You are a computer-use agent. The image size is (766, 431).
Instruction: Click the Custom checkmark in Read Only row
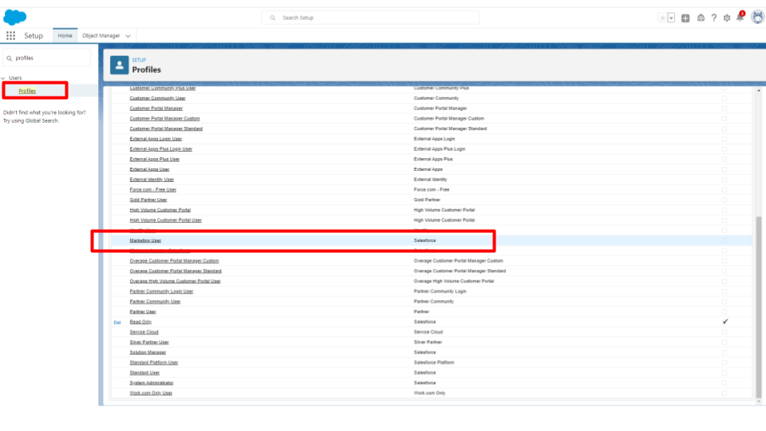tap(725, 322)
